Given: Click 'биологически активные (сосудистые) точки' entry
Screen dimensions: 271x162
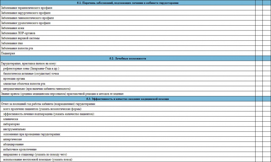Looking at the screenshot, I should click(x=31, y=73).
